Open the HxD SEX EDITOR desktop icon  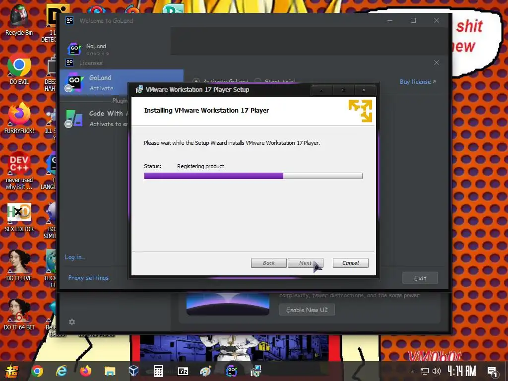click(x=19, y=217)
